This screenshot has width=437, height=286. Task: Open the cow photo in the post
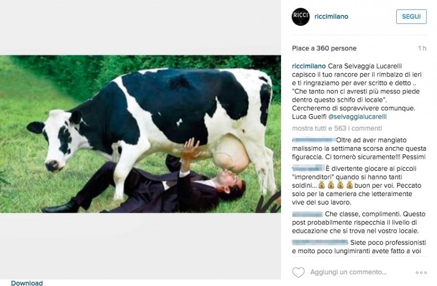coord(141,134)
